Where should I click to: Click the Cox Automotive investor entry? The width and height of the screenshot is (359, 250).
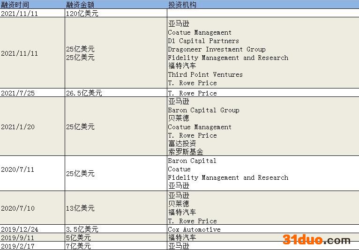point(194,229)
